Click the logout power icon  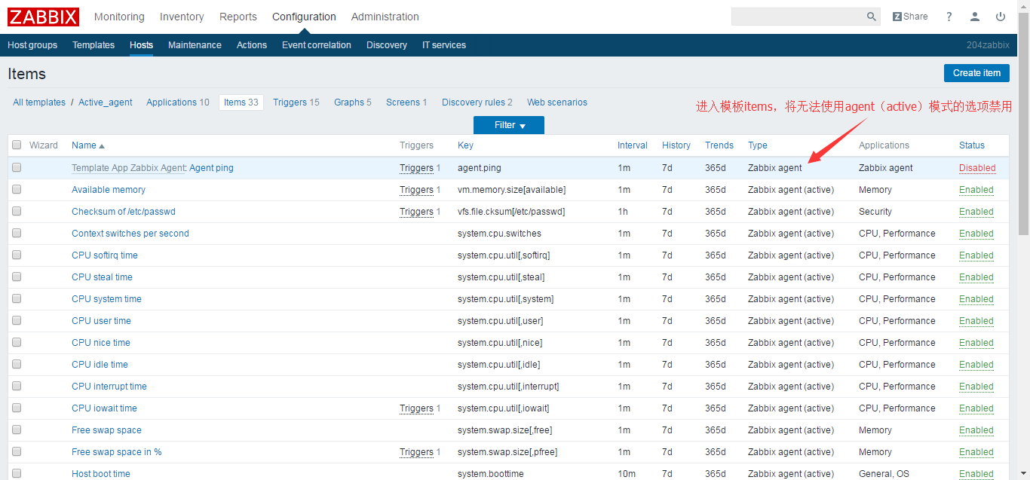pos(1001,17)
